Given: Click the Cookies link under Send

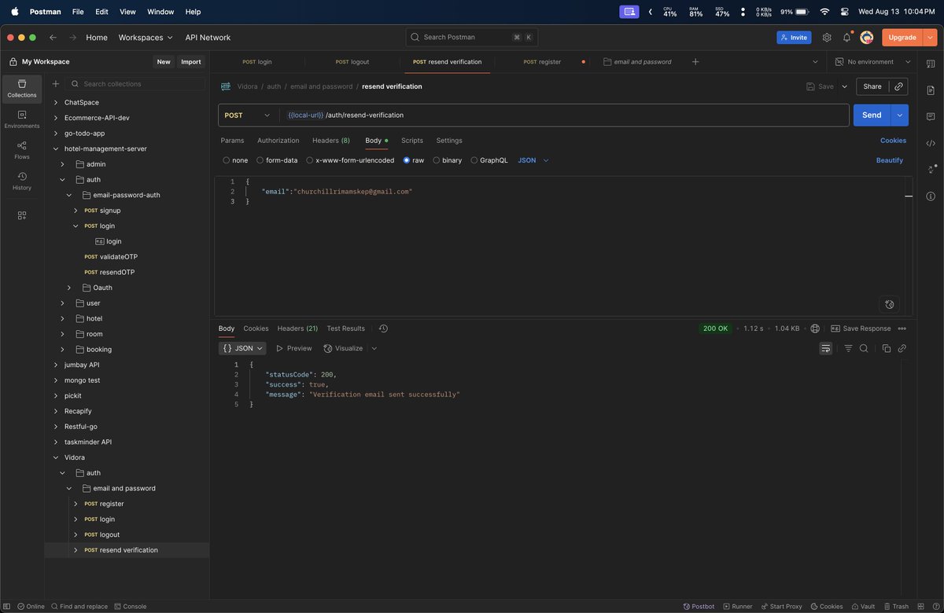Looking at the screenshot, I should click(x=893, y=141).
